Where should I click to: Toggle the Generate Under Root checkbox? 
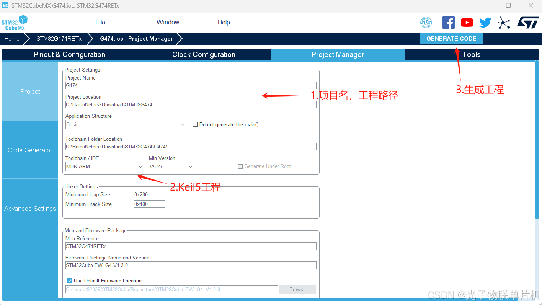pos(240,166)
